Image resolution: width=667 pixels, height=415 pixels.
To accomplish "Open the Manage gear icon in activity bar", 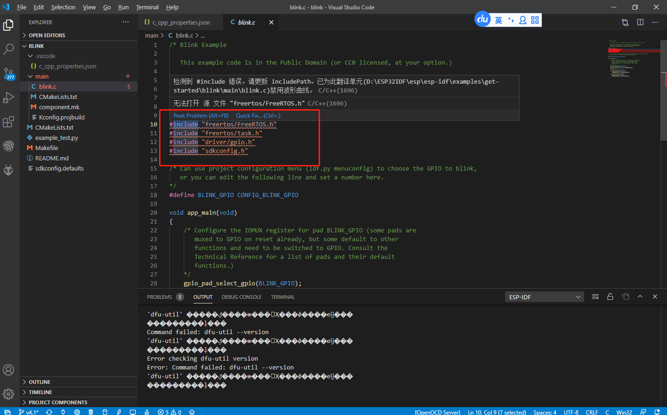I will (x=8, y=394).
